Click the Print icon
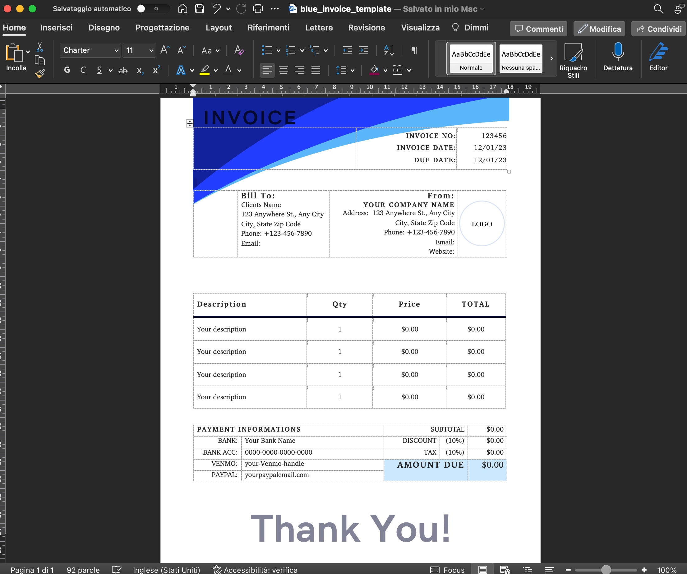Image resolution: width=687 pixels, height=574 pixels. [x=258, y=8]
